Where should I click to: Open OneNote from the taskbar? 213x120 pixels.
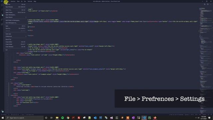point(133,118)
